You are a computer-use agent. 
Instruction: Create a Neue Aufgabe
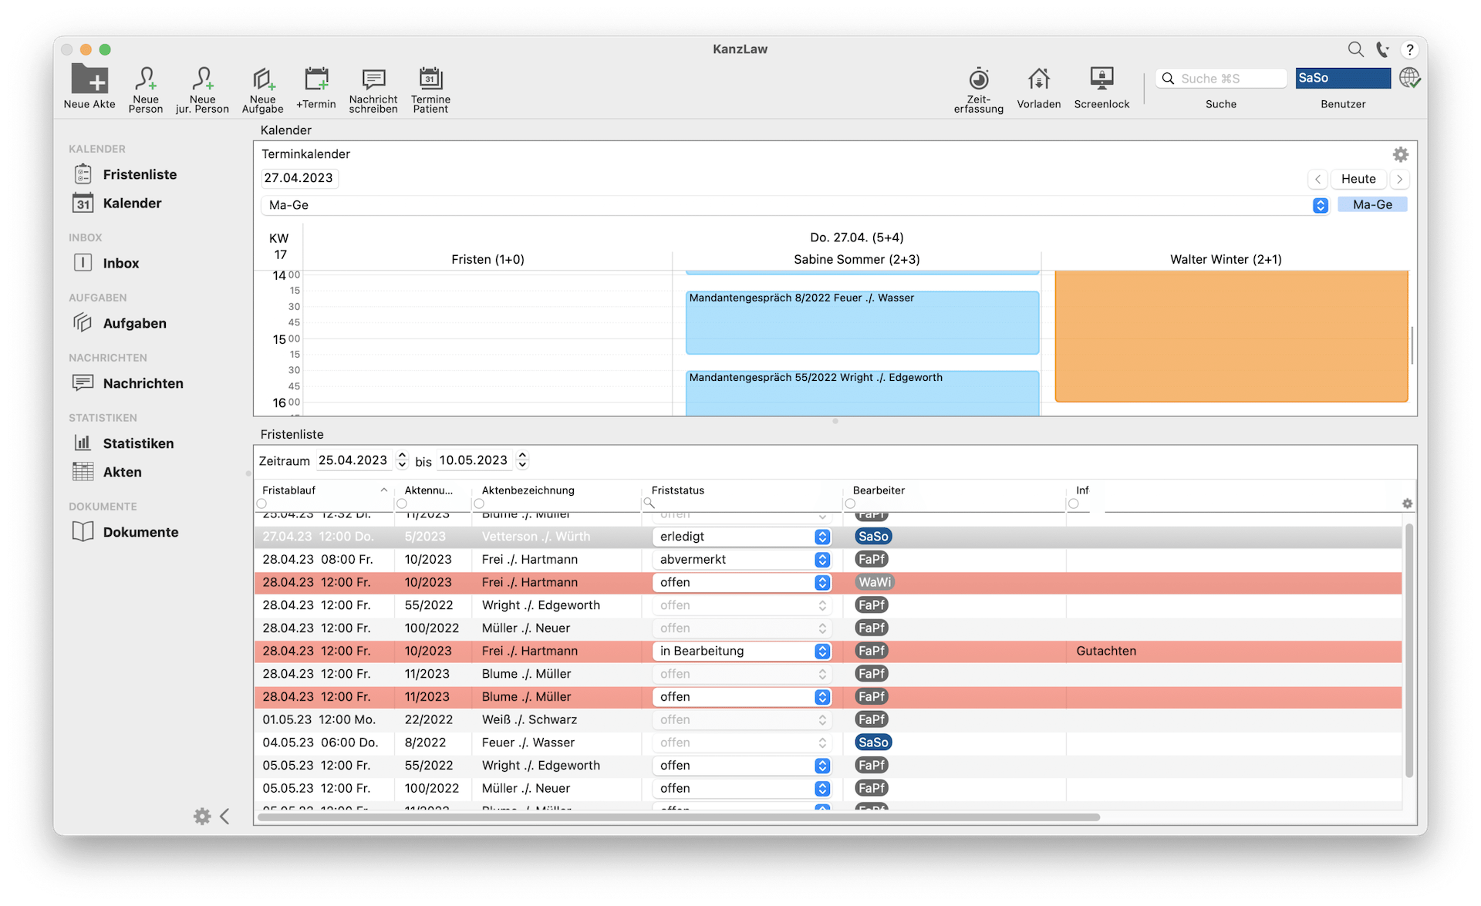(262, 89)
